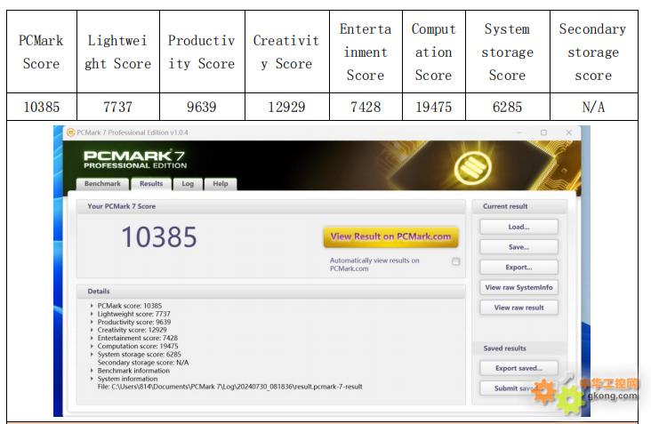Enable automatically view results on PCMark.com checkbox
The image size is (651, 424).
coord(456,261)
